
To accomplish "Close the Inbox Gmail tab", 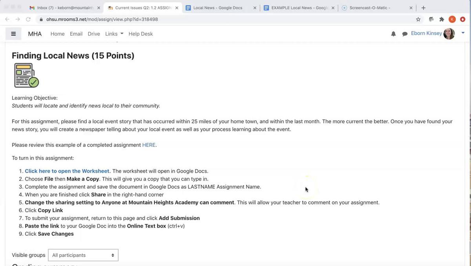I will pyautogui.click(x=99, y=8).
